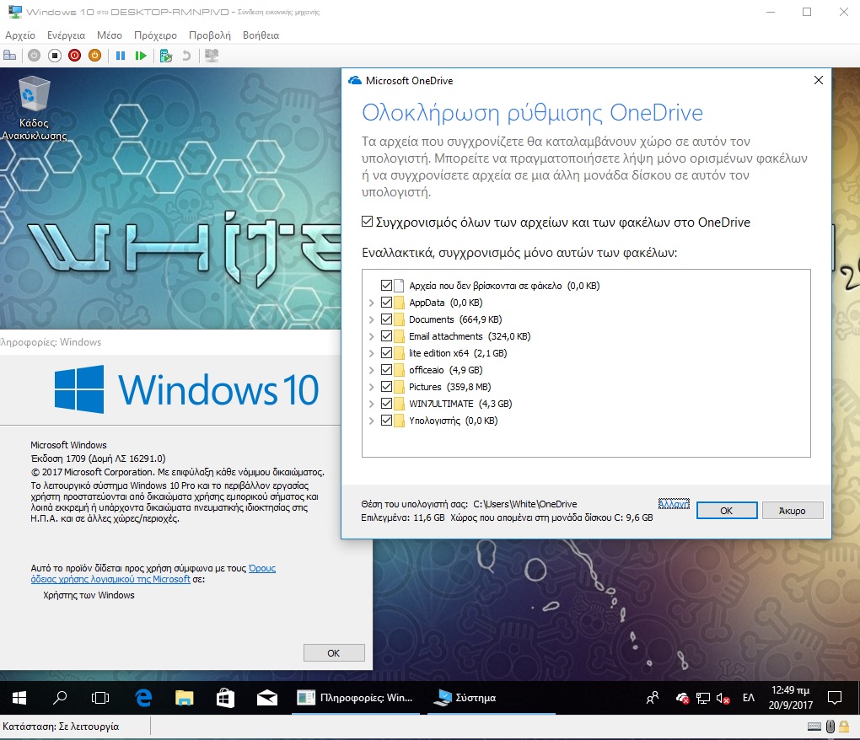Reset the VM using the green play icon
The height and width of the screenshot is (740, 860).
[x=141, y=56]
